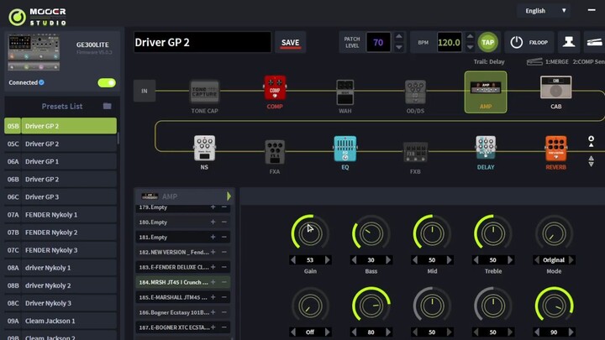
Task: Increase the BPM value
Action: coord(470,37)
